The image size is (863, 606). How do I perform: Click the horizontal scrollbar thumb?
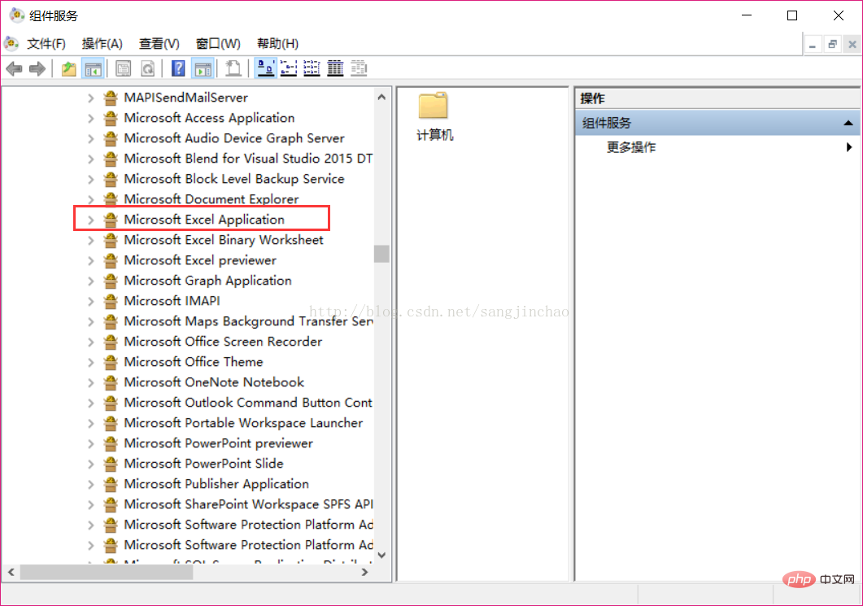107,573
